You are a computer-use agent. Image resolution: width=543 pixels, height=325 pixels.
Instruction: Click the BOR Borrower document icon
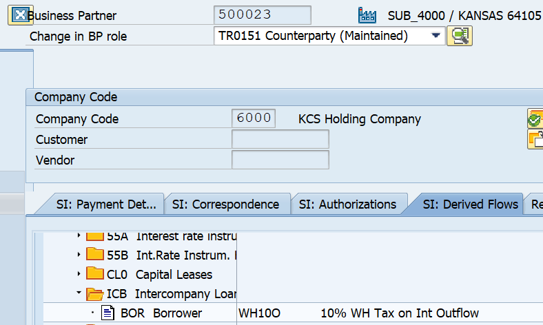point(107,313)
